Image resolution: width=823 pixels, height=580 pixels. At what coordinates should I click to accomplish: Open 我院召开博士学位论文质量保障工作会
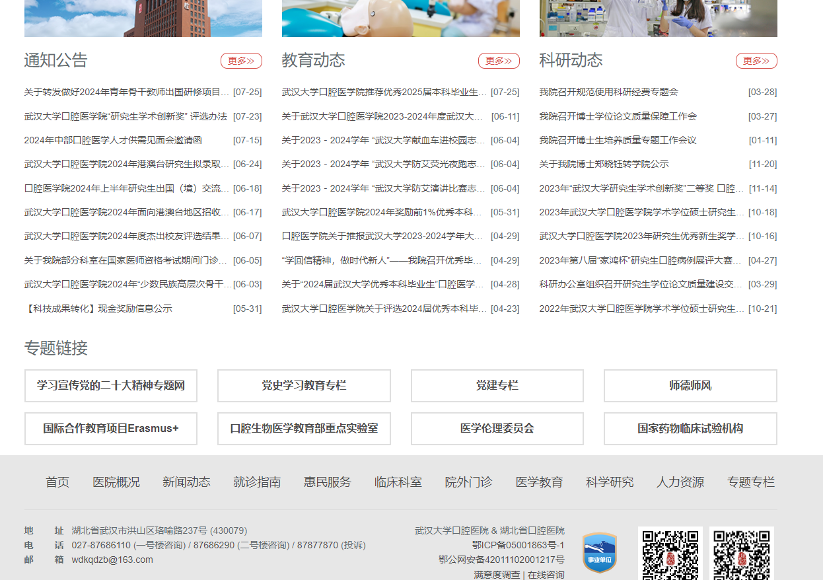pyautogui.click(x=618, y=116)
